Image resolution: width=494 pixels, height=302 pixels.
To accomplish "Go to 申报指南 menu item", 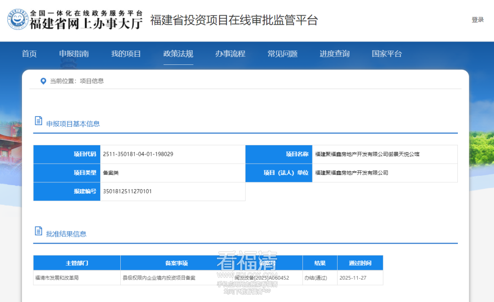I will click(74, 54).
